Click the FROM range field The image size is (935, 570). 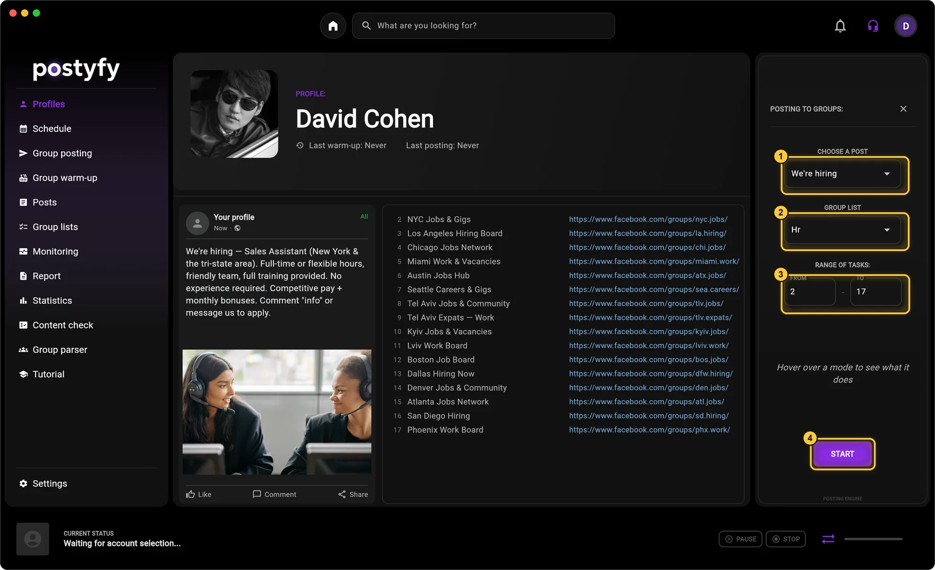810,291
